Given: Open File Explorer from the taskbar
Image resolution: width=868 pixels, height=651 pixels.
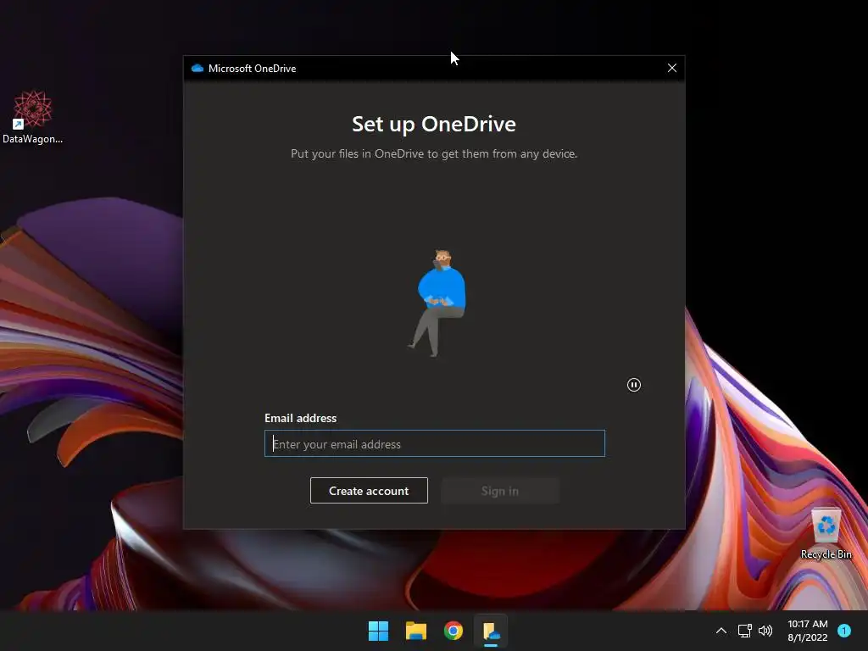Looking at the screenshot, I should (x=415, y=631).
